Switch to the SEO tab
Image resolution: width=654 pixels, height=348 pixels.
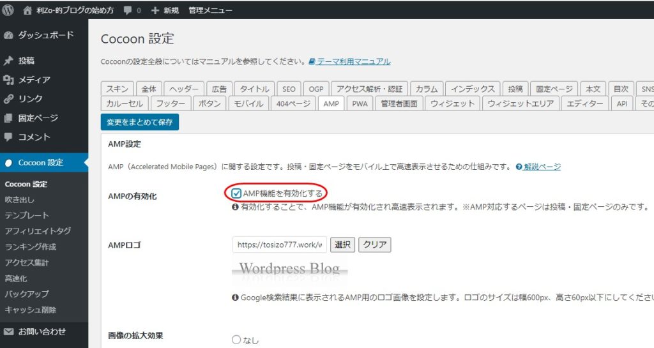pyautogui.click(x=289, y=89)
